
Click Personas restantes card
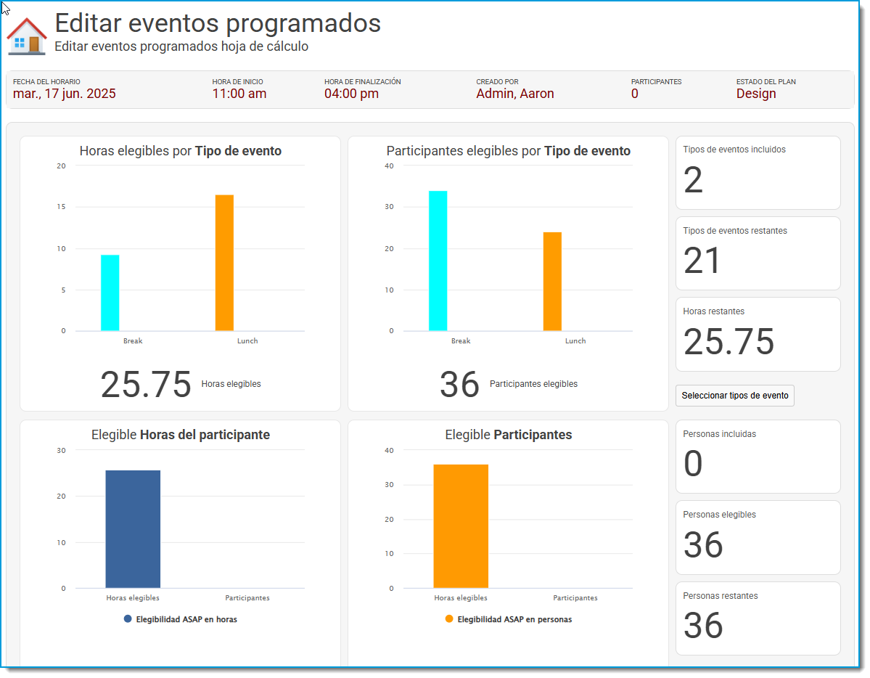coord(758,618)
